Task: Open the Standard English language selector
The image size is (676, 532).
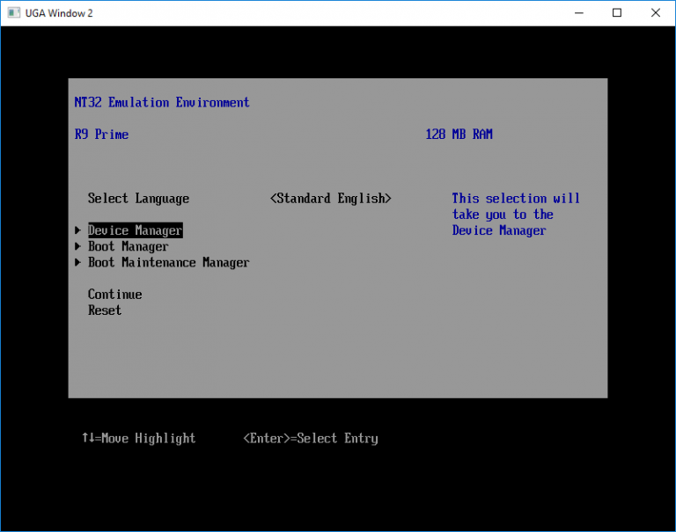Action: point(330,199)
